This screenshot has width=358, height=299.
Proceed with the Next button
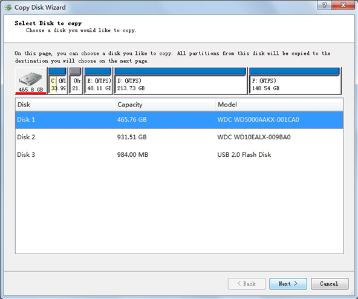[288, 284]
